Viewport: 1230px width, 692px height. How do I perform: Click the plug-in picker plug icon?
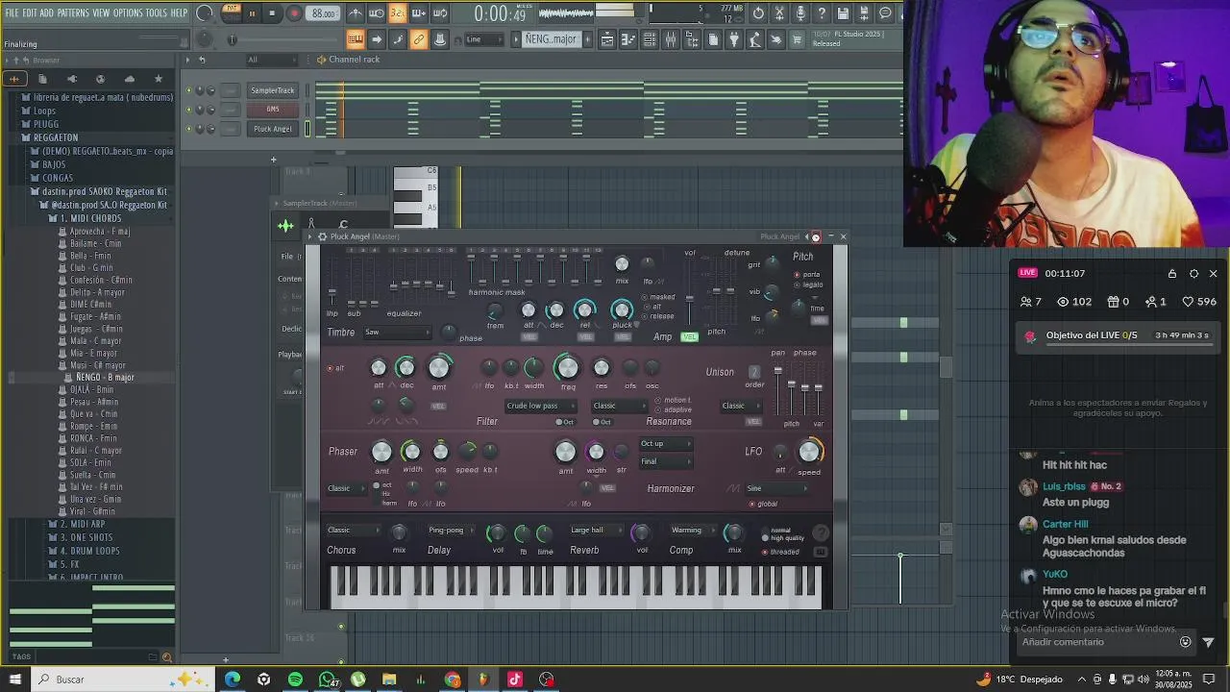pos(734,39)
